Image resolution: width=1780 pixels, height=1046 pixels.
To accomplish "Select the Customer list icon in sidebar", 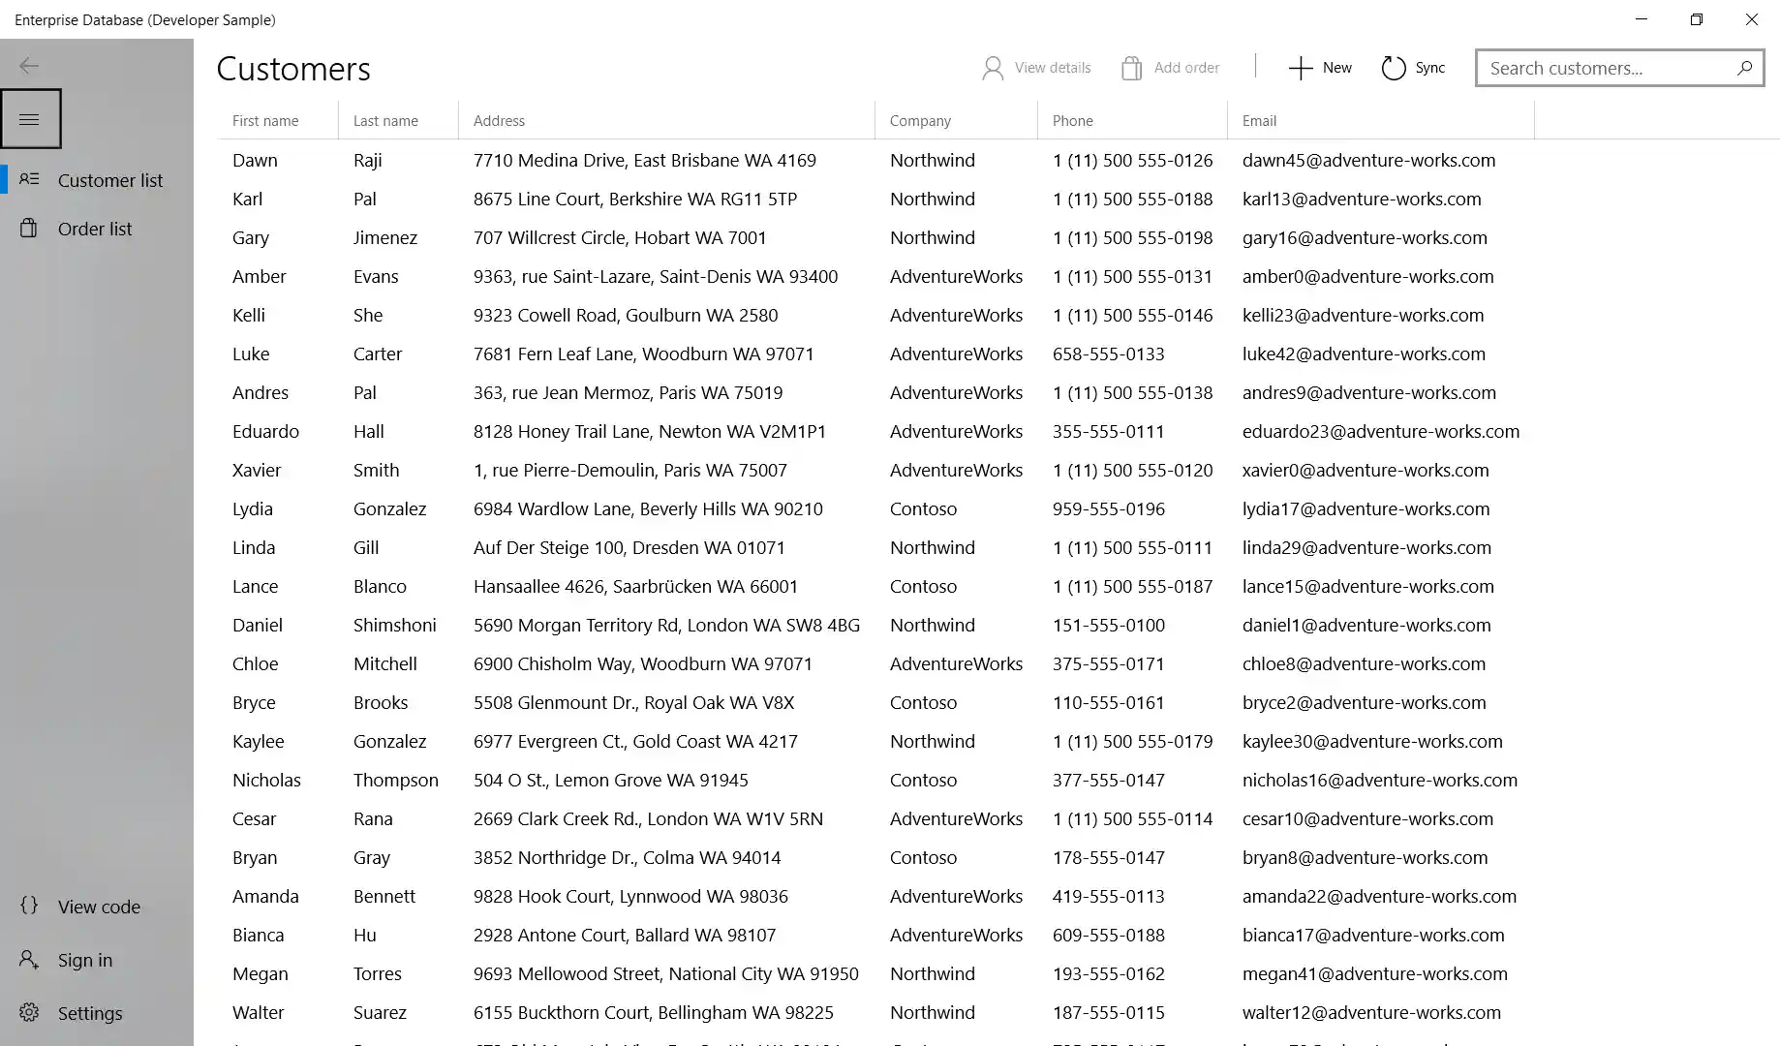I will (29, 179).
